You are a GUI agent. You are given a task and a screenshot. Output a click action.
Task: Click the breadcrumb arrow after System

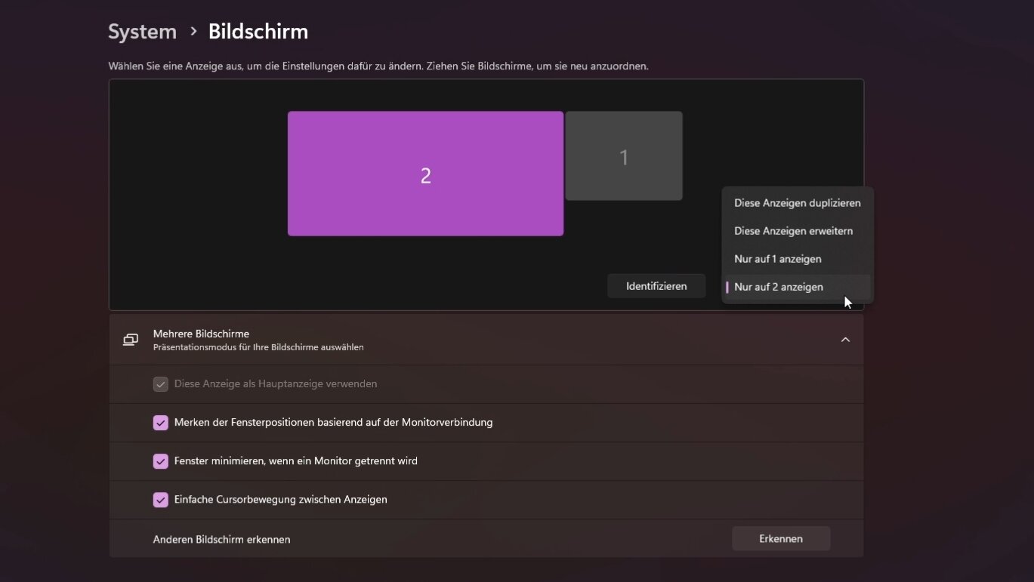pos(193,32)
